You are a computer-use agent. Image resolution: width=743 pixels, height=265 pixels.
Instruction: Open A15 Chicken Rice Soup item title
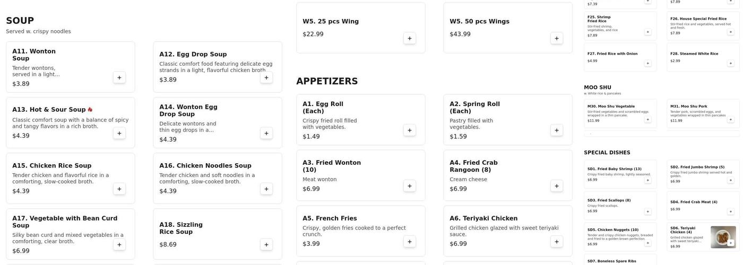(52, 165)
